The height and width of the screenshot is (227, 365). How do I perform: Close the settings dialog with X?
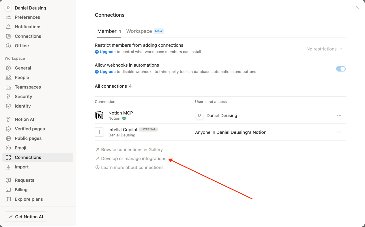pyautogui.click(x=357, y=7)
